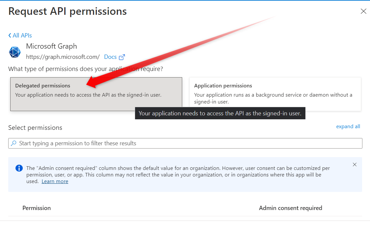Click the Microsoft Graph logo icon
The image size is (370, 235).
coord(15,52)
